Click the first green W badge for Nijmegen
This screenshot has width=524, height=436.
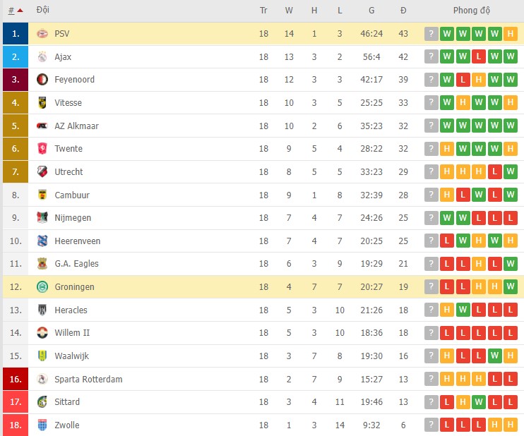(446, 218)
